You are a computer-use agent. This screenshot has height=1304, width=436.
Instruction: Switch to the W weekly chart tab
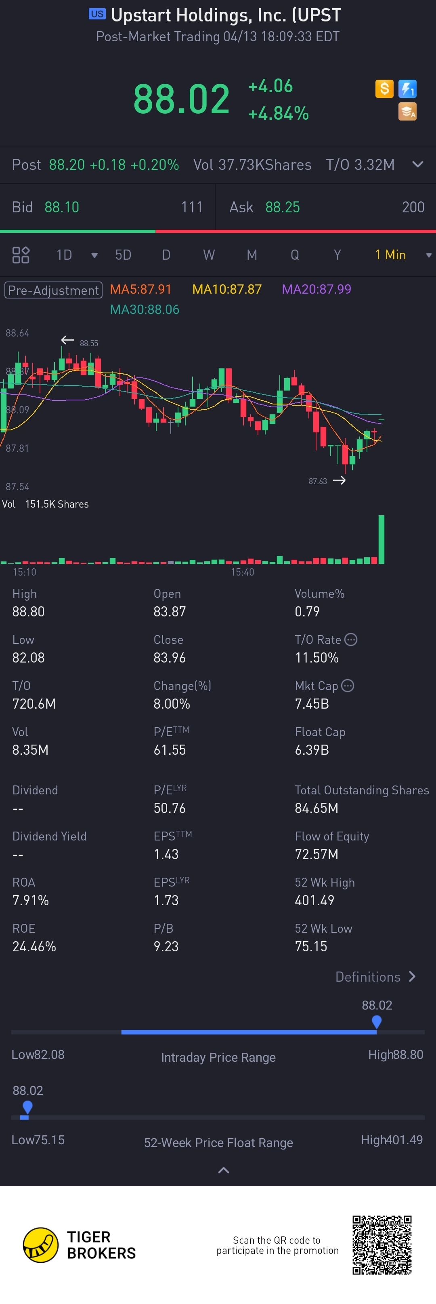[209, 255]
